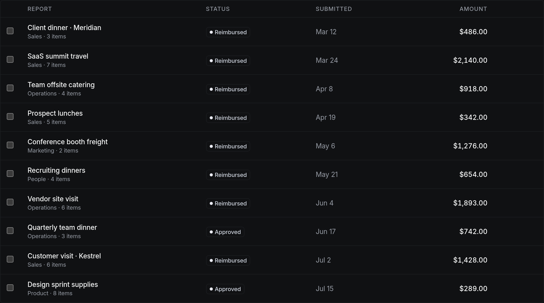Tick the Vendor site visit checkbox
544x303 pixels.
[x=10, y=202]
